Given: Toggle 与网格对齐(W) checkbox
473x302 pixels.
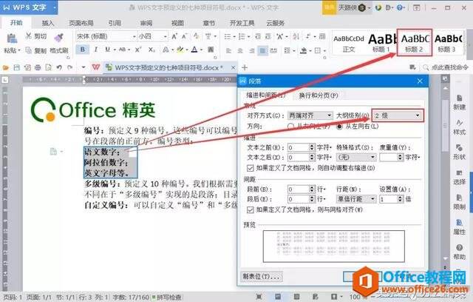Looking at the screenshot, I should click(251, 209).
